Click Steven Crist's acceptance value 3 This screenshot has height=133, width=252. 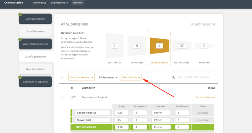click(x=140, y=120)
